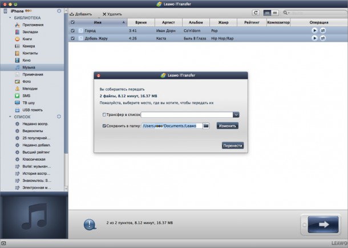Viewport: 348px width, 248px height.
Task: Click the search field
Action: pos(315,13)
